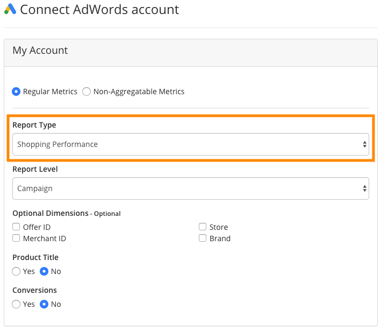
Task: Click the Conversions section label
Action: point(34,290)
